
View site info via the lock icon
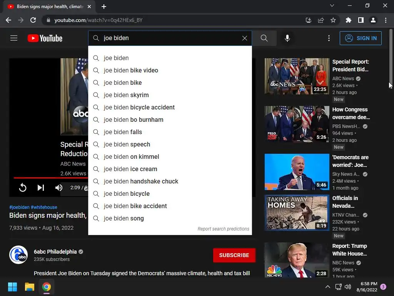coord(48,20)
